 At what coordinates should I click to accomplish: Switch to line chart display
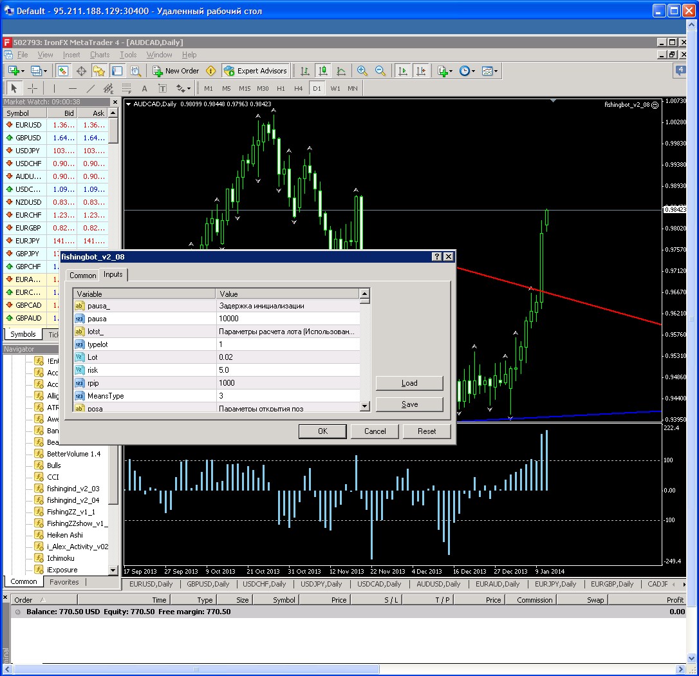point(341,71)
